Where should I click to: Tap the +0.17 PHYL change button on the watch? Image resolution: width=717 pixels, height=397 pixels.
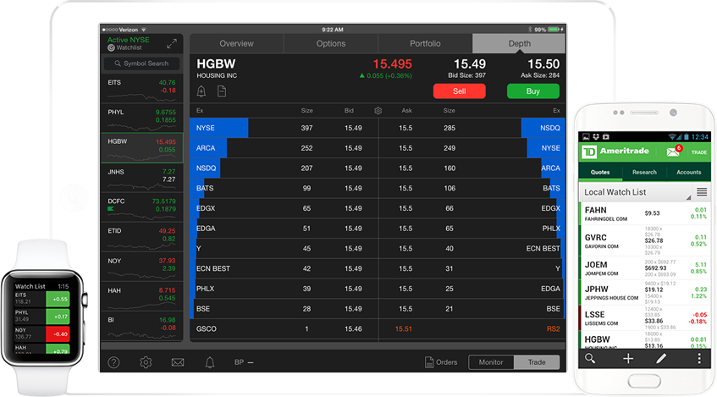point(58,317)
